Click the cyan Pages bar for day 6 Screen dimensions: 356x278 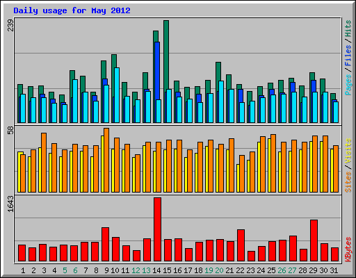tap(75, 101)
